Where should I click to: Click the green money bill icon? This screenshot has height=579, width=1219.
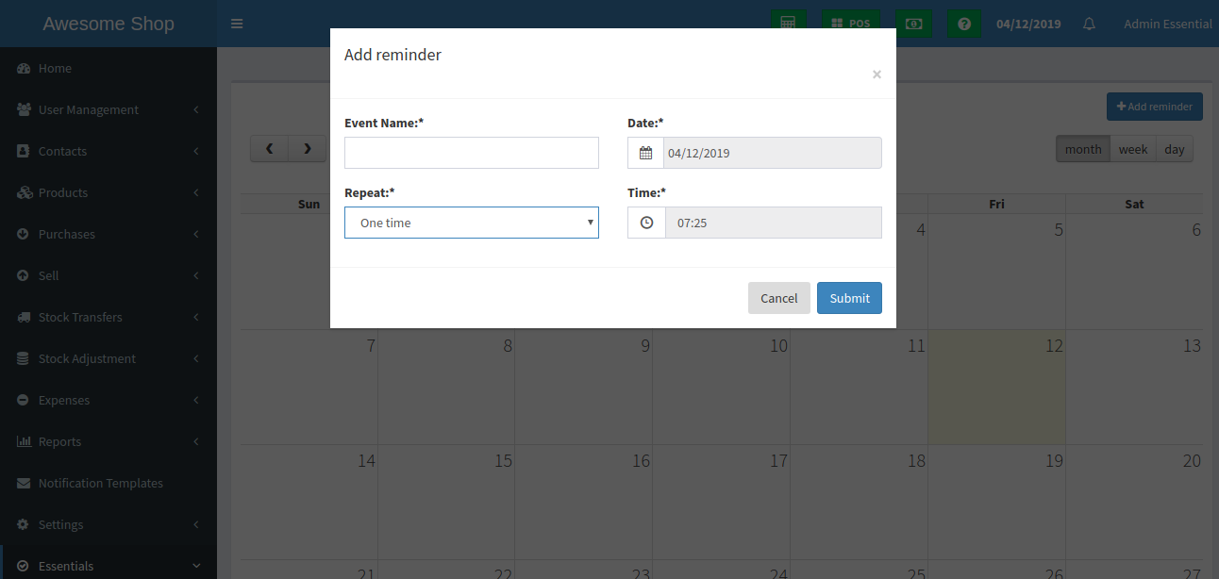[x=913, y=24]
